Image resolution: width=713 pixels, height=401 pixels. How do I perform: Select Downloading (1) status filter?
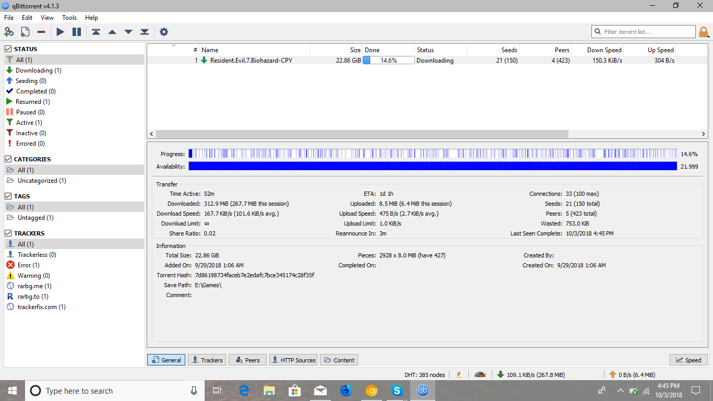(74, 70)
